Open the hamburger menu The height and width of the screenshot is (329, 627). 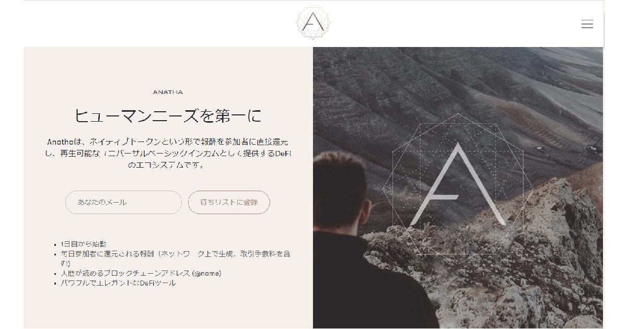[x=587, y=24]
